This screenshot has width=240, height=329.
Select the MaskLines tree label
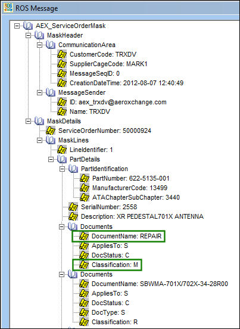click(73, 141)
